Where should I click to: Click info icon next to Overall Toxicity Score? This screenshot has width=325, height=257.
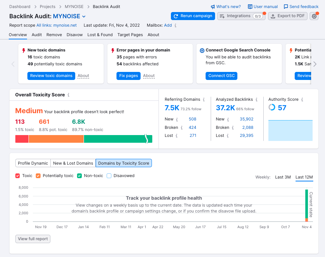point(68,95)
